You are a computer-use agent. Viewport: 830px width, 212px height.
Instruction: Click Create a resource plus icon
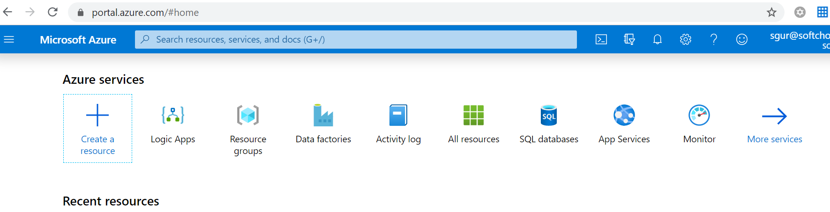pyautogui.click(x=97, y=116)
